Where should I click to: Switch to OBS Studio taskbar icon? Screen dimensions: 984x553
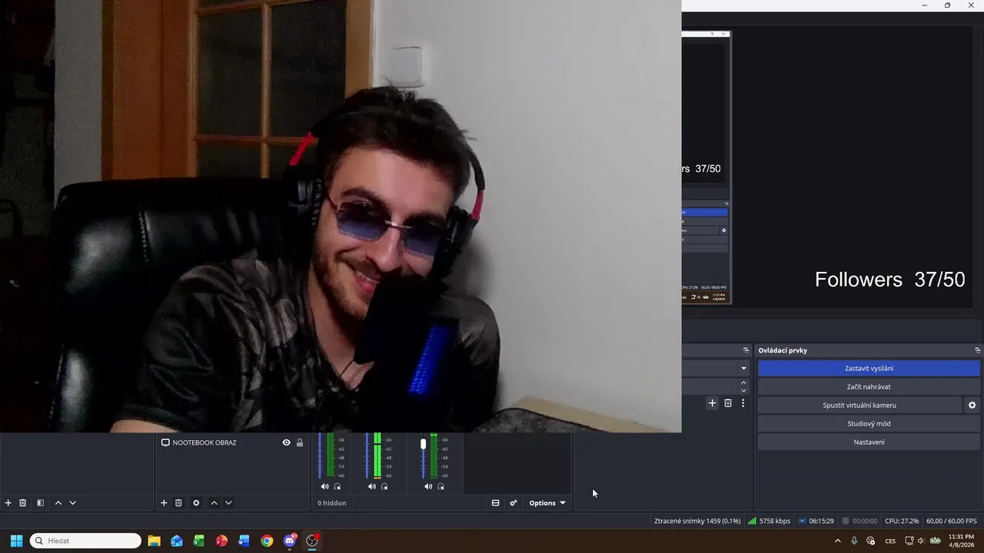click(312, 541)
